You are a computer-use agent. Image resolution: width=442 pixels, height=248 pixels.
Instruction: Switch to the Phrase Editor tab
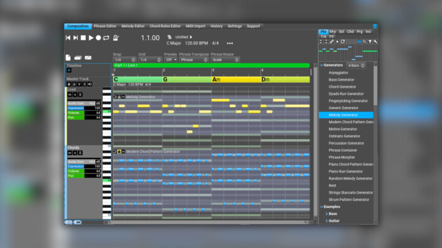pos(105,26)
